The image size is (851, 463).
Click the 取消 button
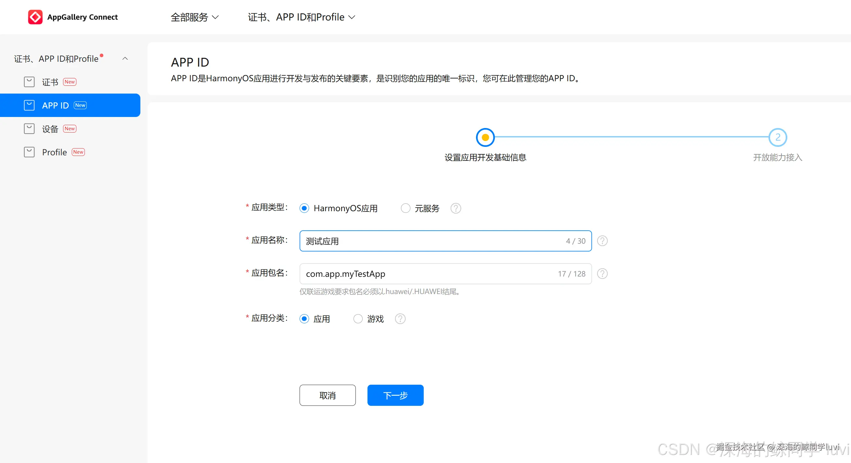click(328, 395)
